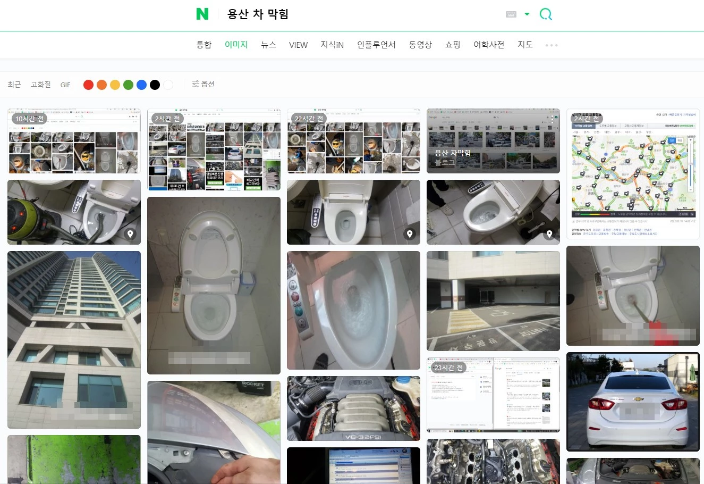Select the red color filter swatch
The height and width of the screenshot is (484, 704).
point(88,84)
